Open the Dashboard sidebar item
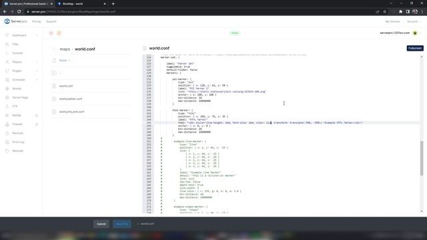The height and width of the screenshot is (240, 427). click(19, 35)
